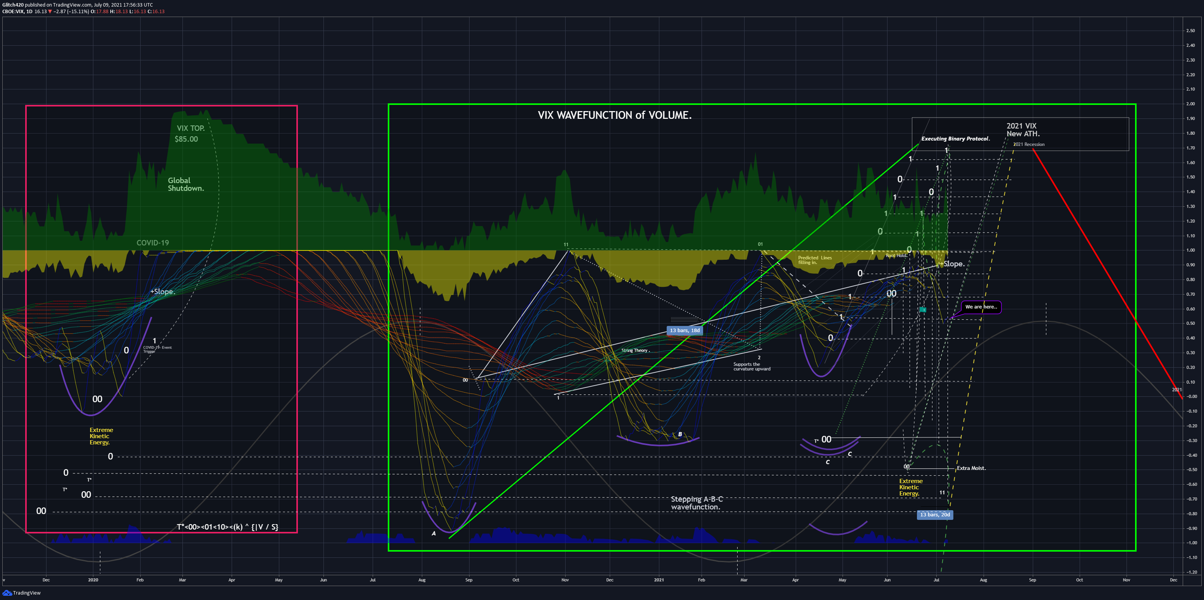1204x600 pixels.
Task: Click the open price value 'O:17.88'
Action: click(x=99, y=11)
